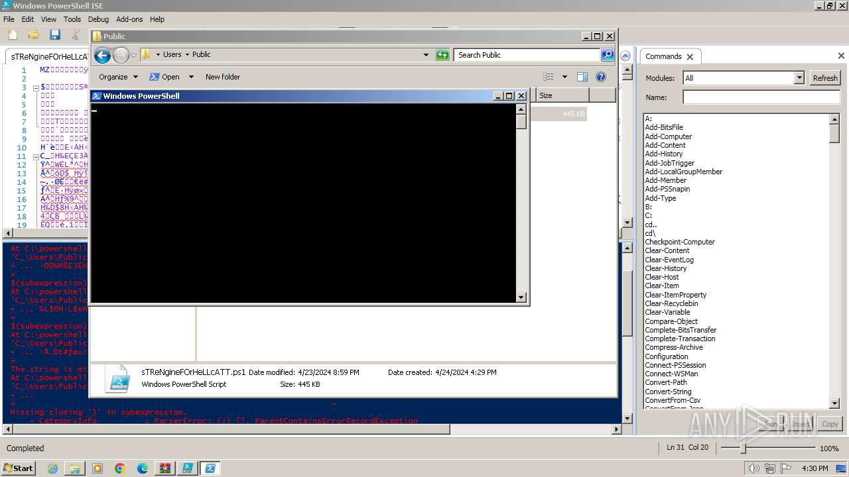Click the change view icon in Public window
This screenshot has height=477, width=849.
tap(549, 77)
